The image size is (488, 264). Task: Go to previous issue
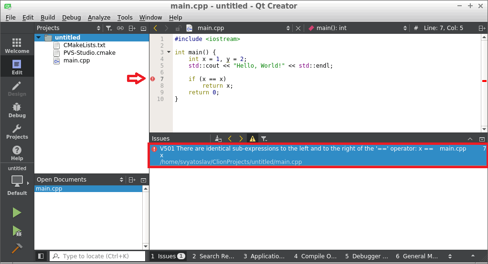(230, 139)
